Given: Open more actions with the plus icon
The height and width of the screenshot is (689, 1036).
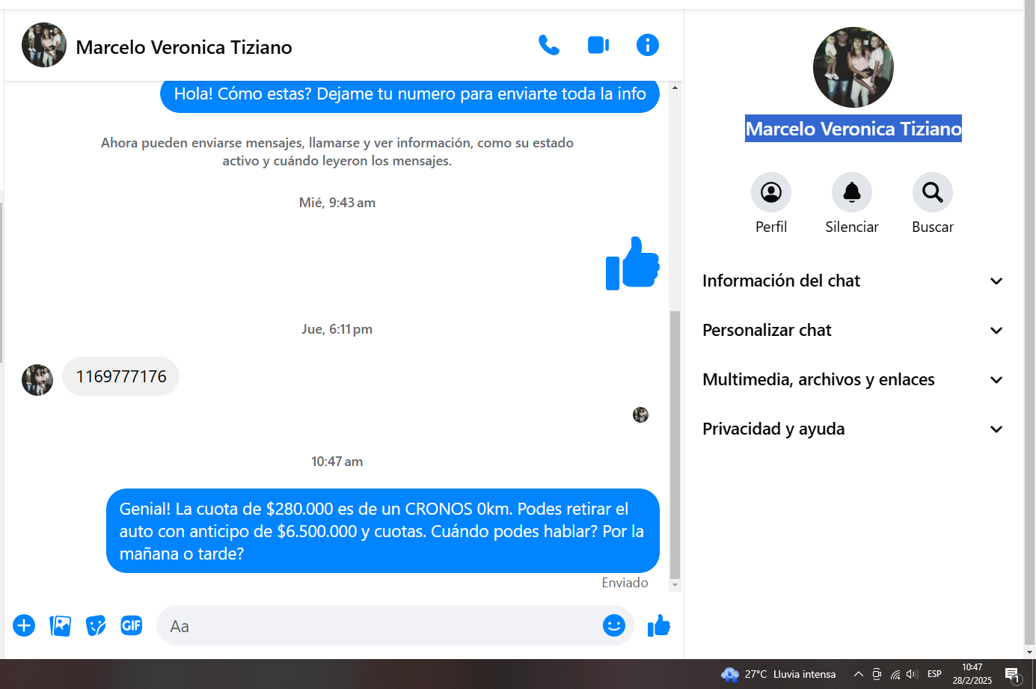Looking at the screenshot, I should pyautogui.click(x=24, y=625).
